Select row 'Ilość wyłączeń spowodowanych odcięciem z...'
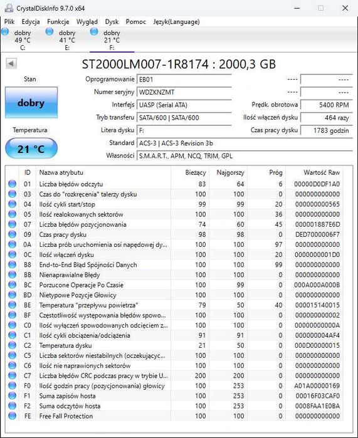358x438 pixels. click(x=174, y=325)
